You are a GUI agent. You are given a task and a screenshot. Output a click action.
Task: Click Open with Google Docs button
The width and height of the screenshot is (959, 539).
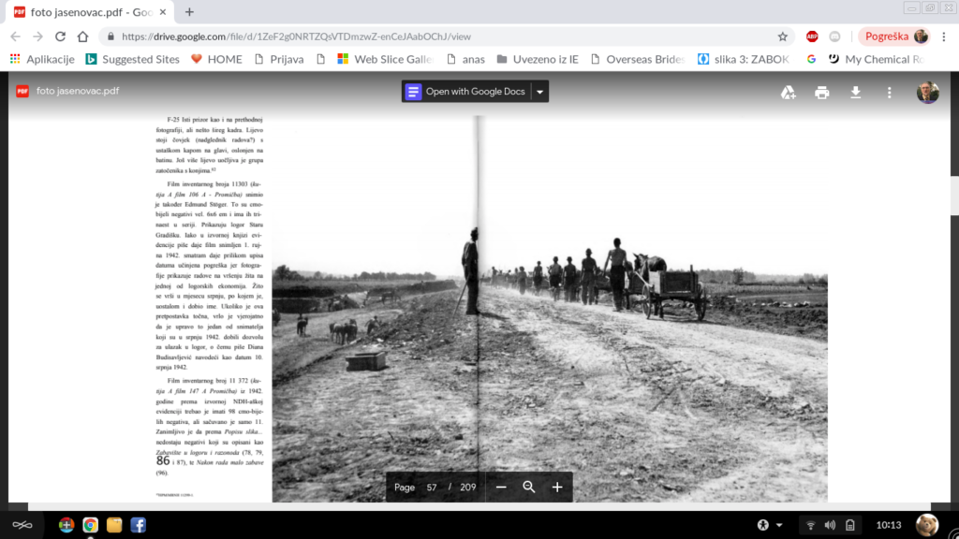coord(465,92)
